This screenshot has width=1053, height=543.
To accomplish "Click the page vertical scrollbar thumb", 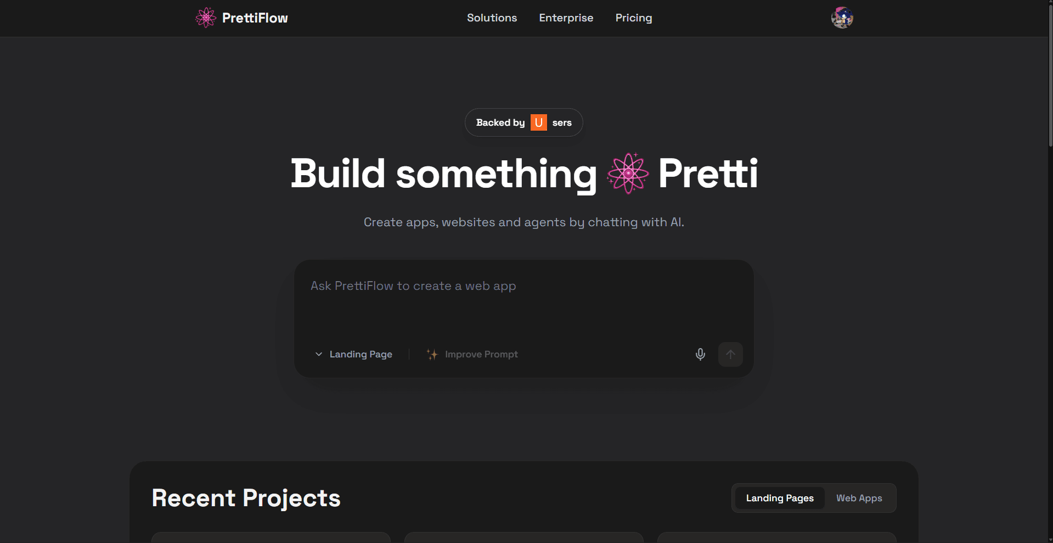I will [x=1050, y=74].
